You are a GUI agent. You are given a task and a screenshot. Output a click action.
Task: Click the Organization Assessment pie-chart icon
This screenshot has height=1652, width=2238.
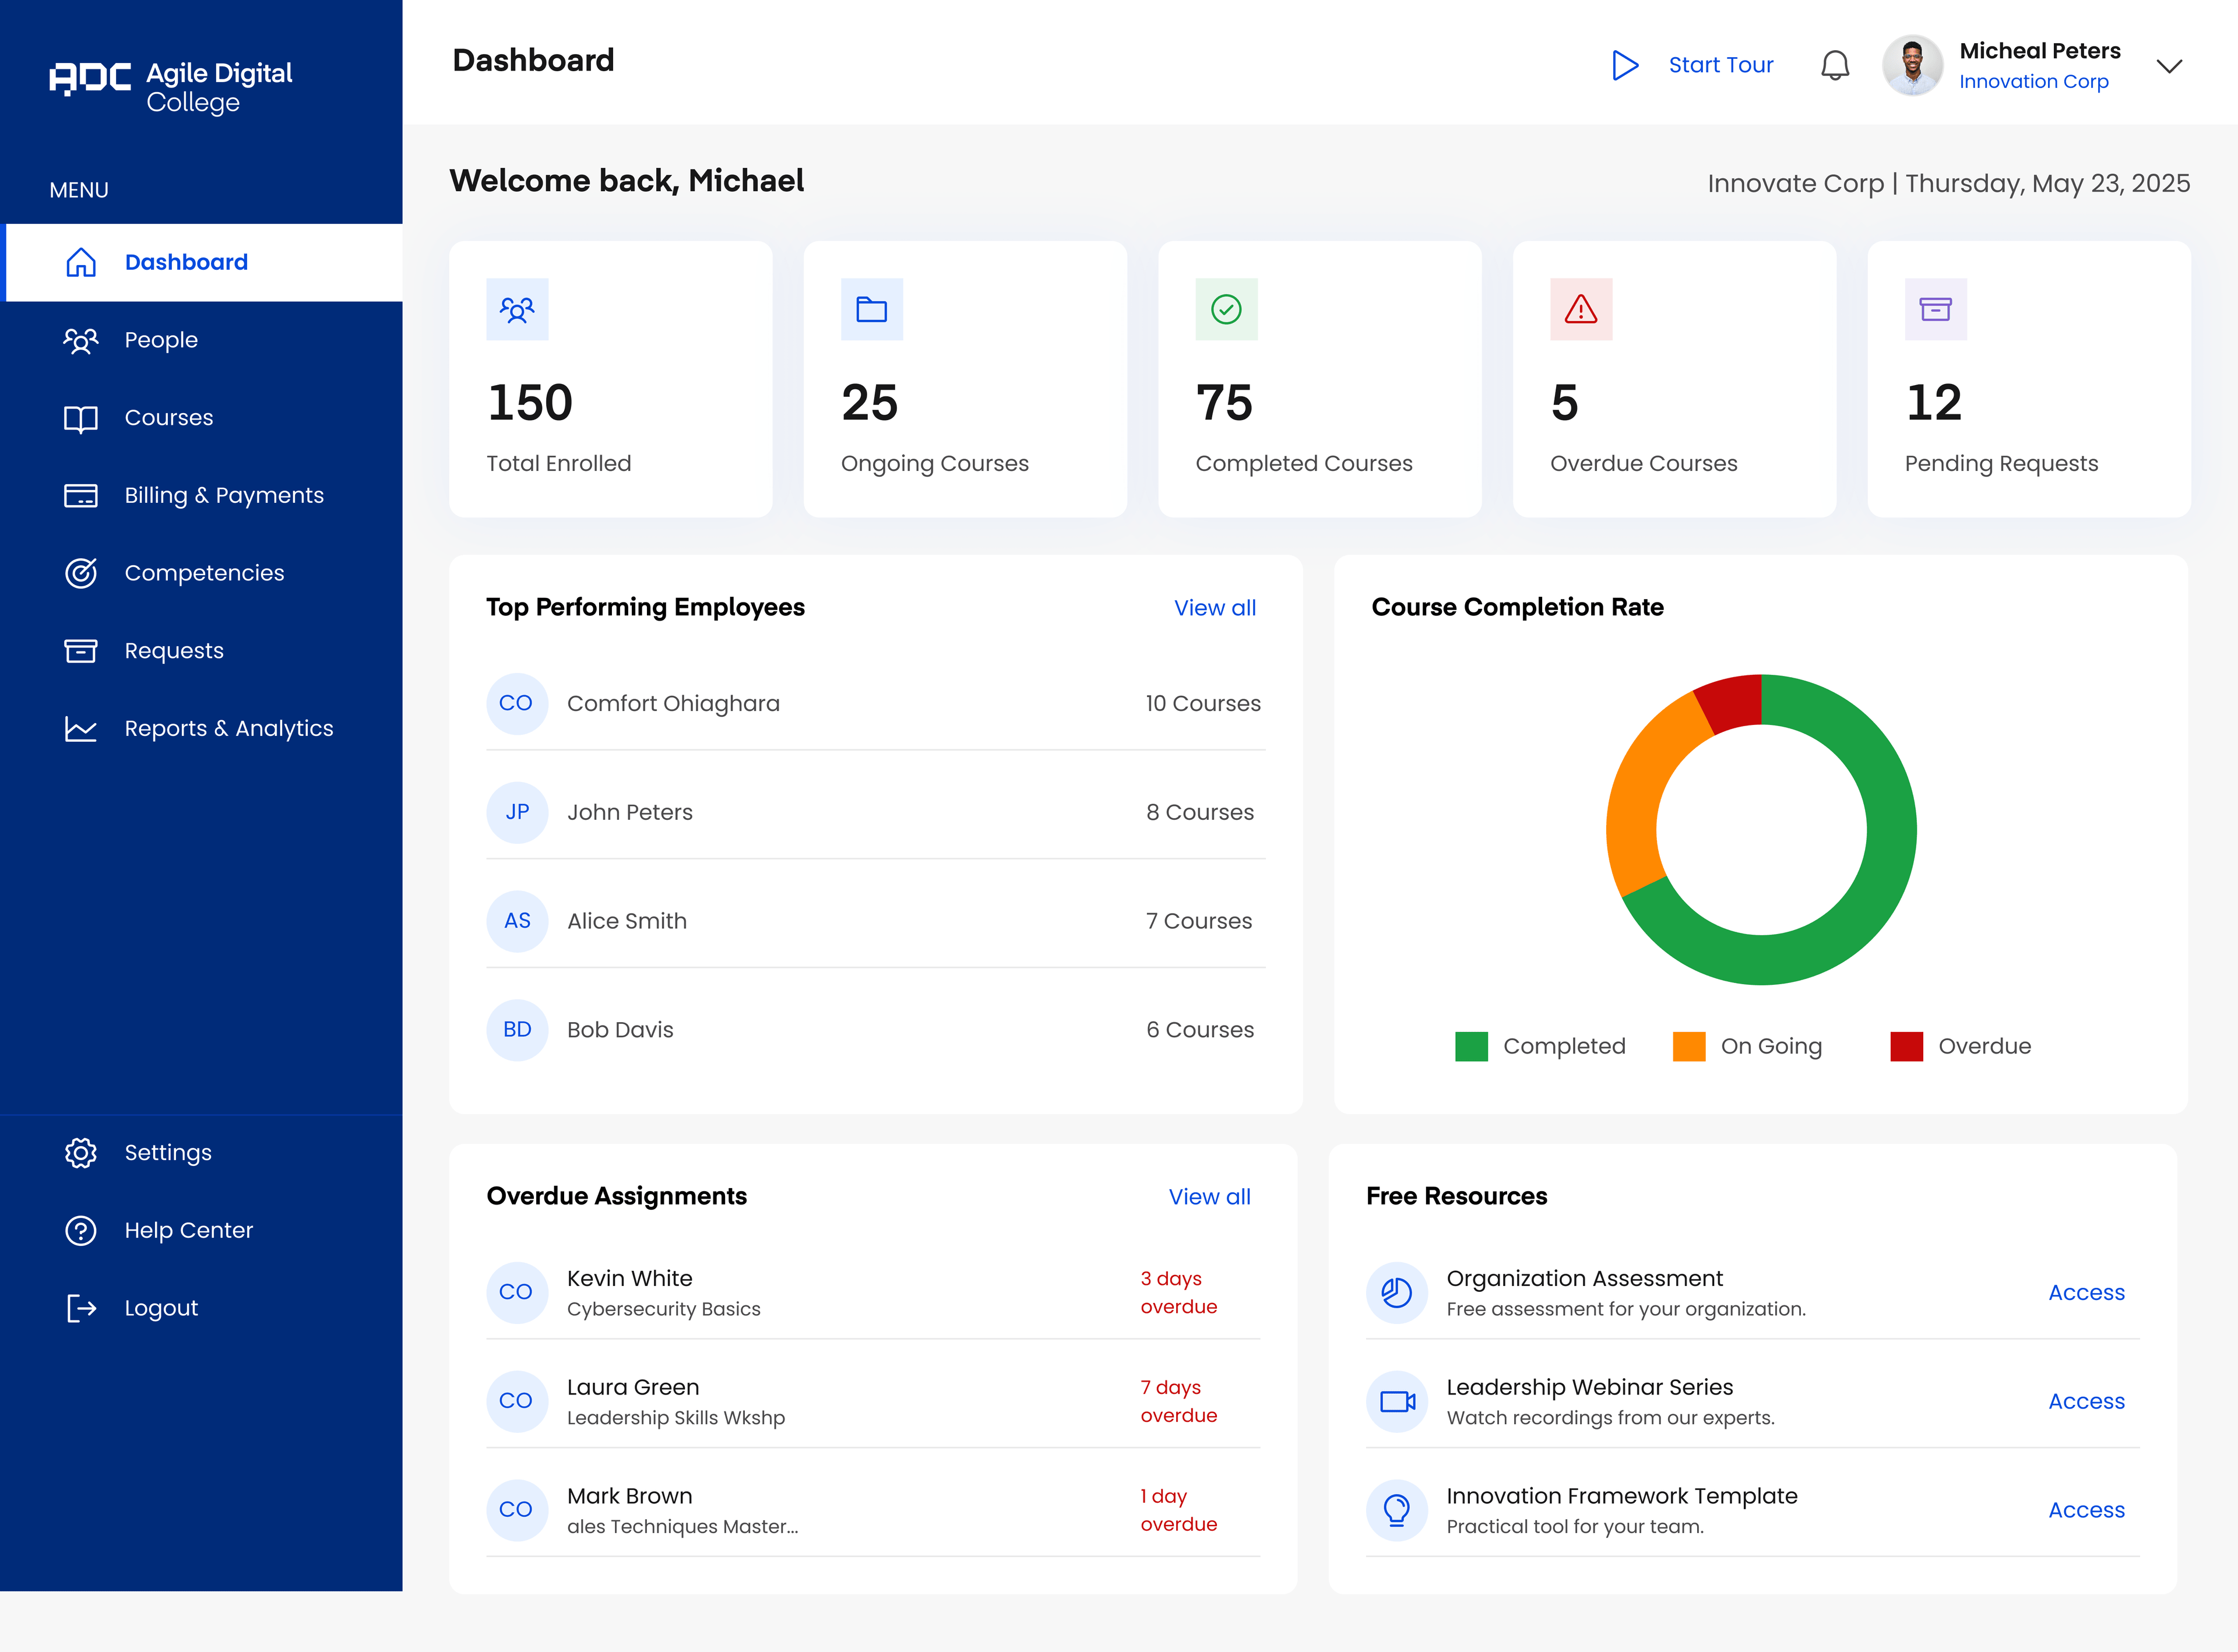(1397, 1293)
